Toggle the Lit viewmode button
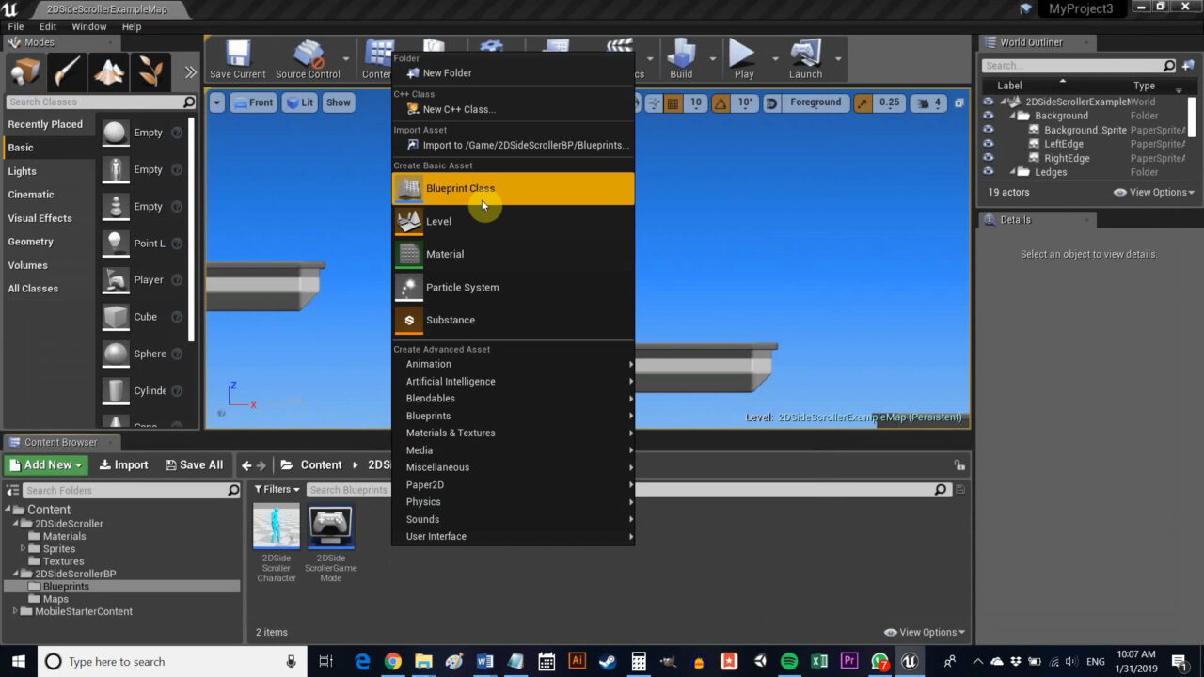 coord(299,102)
